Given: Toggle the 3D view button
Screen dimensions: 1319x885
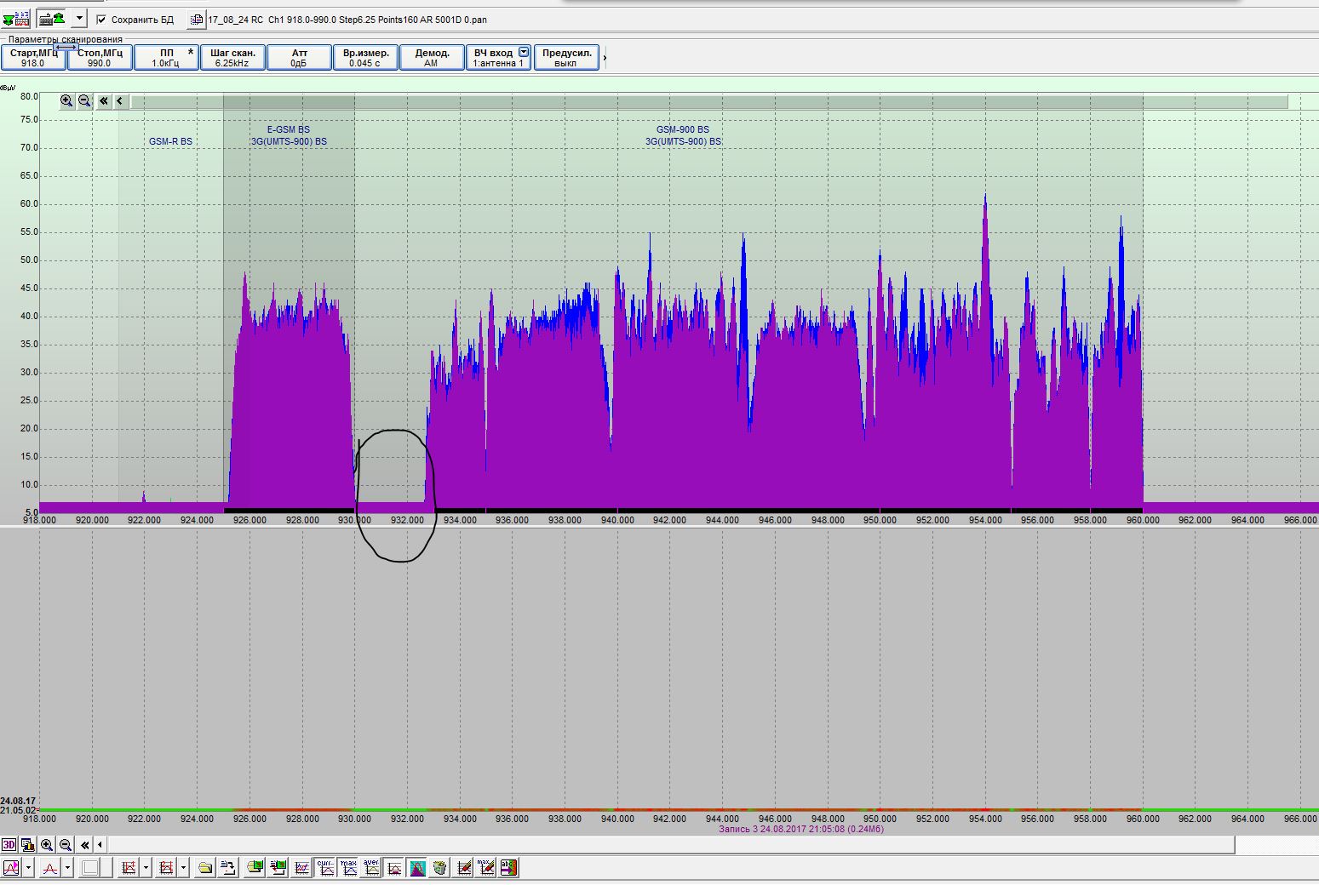Looking at the screenshot, I should (x=9, y=845).
